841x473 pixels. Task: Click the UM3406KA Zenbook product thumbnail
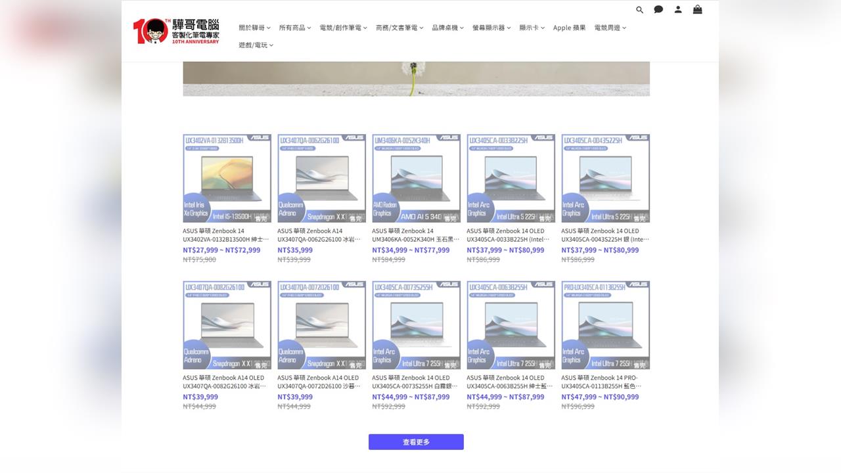coord(416,177)
